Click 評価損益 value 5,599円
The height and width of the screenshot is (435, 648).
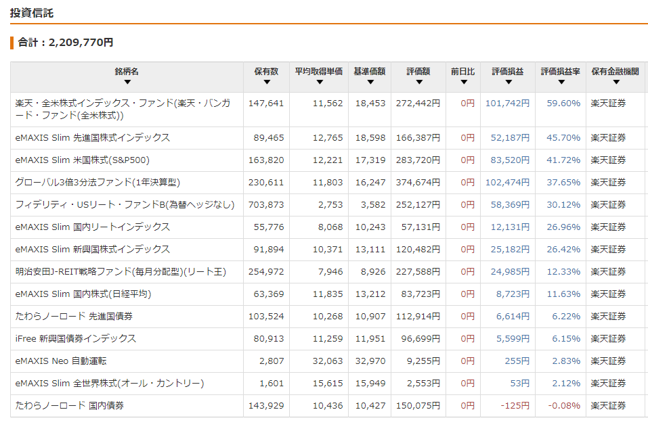coord(513,338)
